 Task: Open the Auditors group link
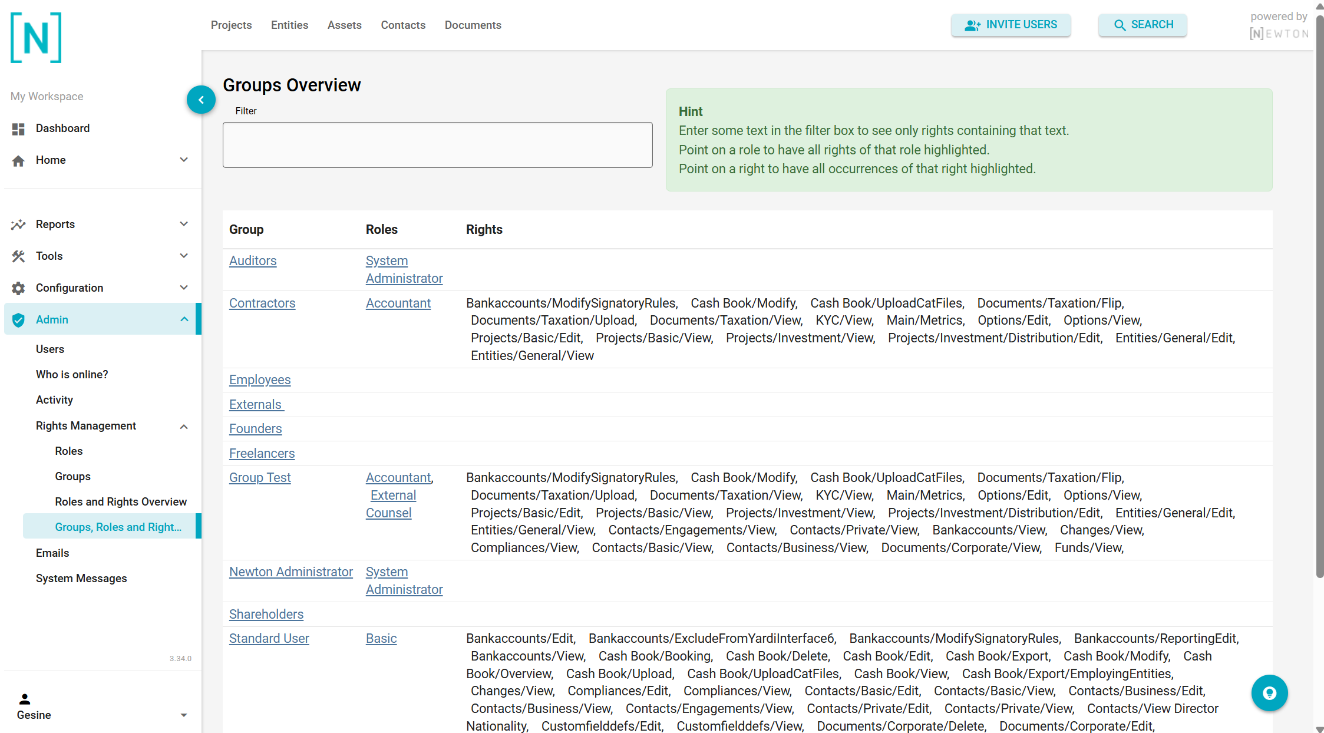(x=253, y=260)
